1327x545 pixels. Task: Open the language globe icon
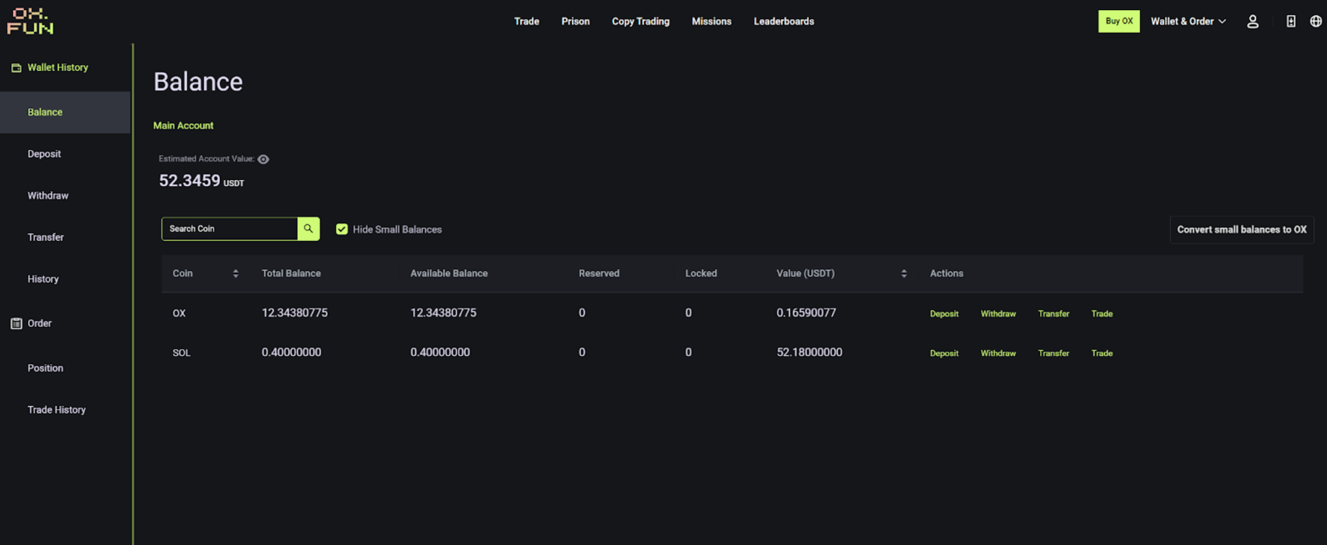point(1316,22)
